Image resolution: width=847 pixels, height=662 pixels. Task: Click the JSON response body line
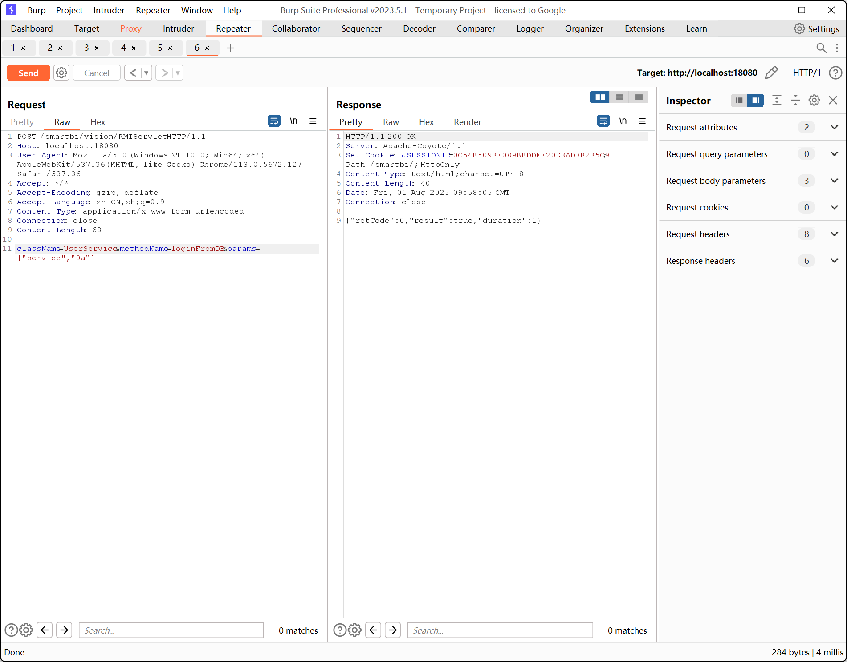coord(443,221)
